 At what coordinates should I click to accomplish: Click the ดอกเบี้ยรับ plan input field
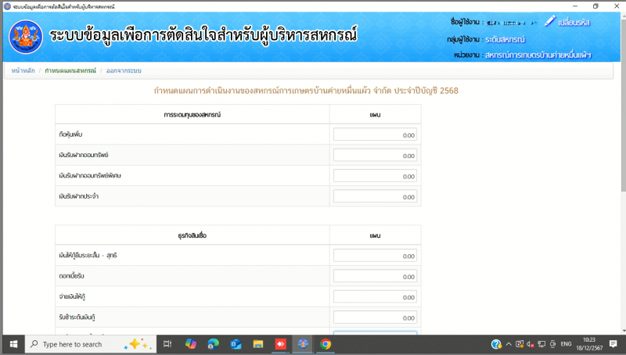(375, 276)
